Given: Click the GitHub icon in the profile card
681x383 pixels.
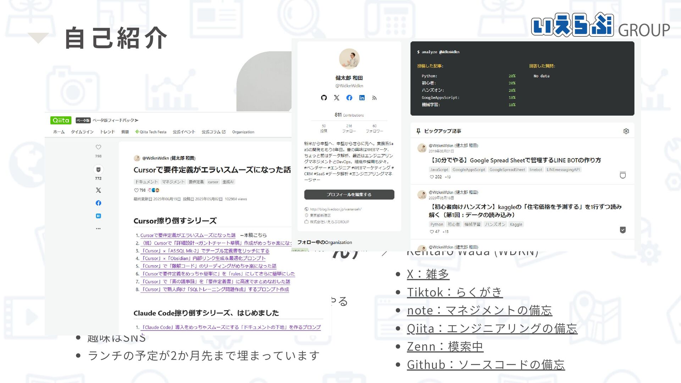Looking at the screenshot, I should [x=324, y=98].
